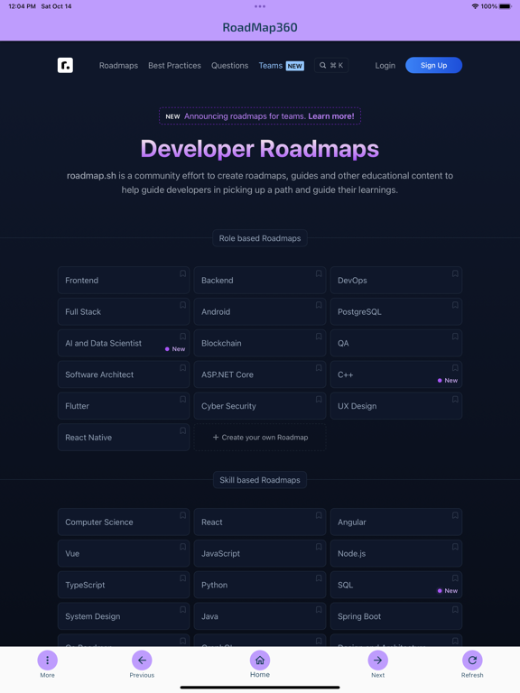This screenshot has width=520, height=693.
Task: Bookmark the AI and Data Scientist roadmap
Action: 182,337
